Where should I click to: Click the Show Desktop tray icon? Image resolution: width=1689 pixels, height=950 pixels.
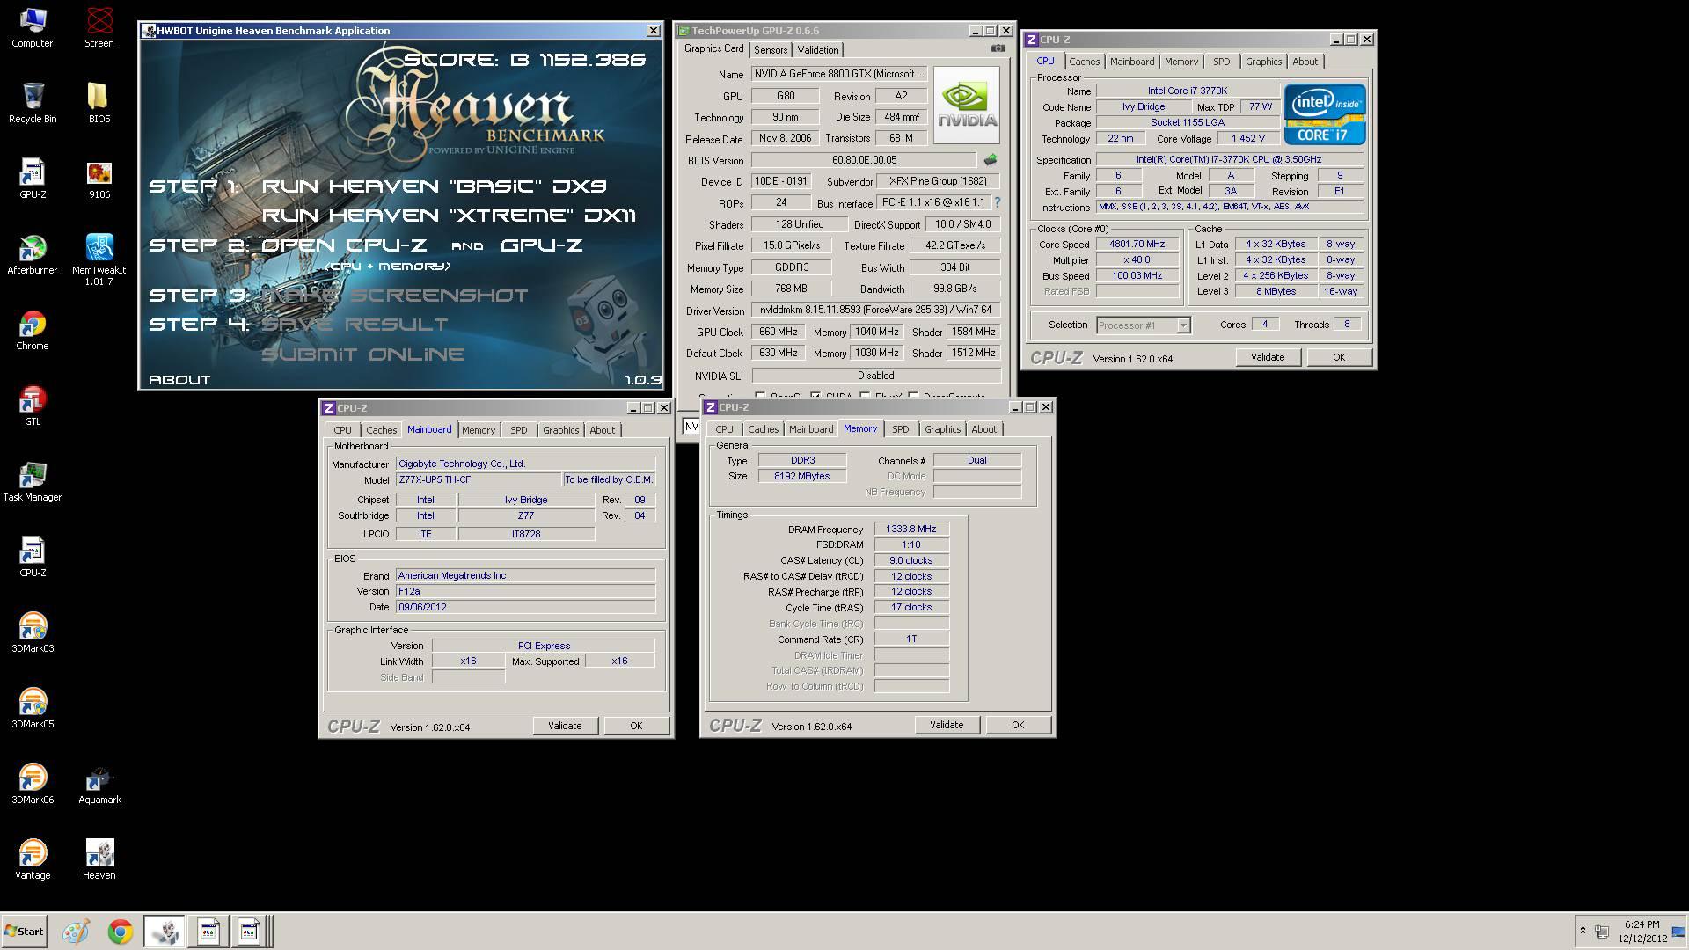[1678, 932]
